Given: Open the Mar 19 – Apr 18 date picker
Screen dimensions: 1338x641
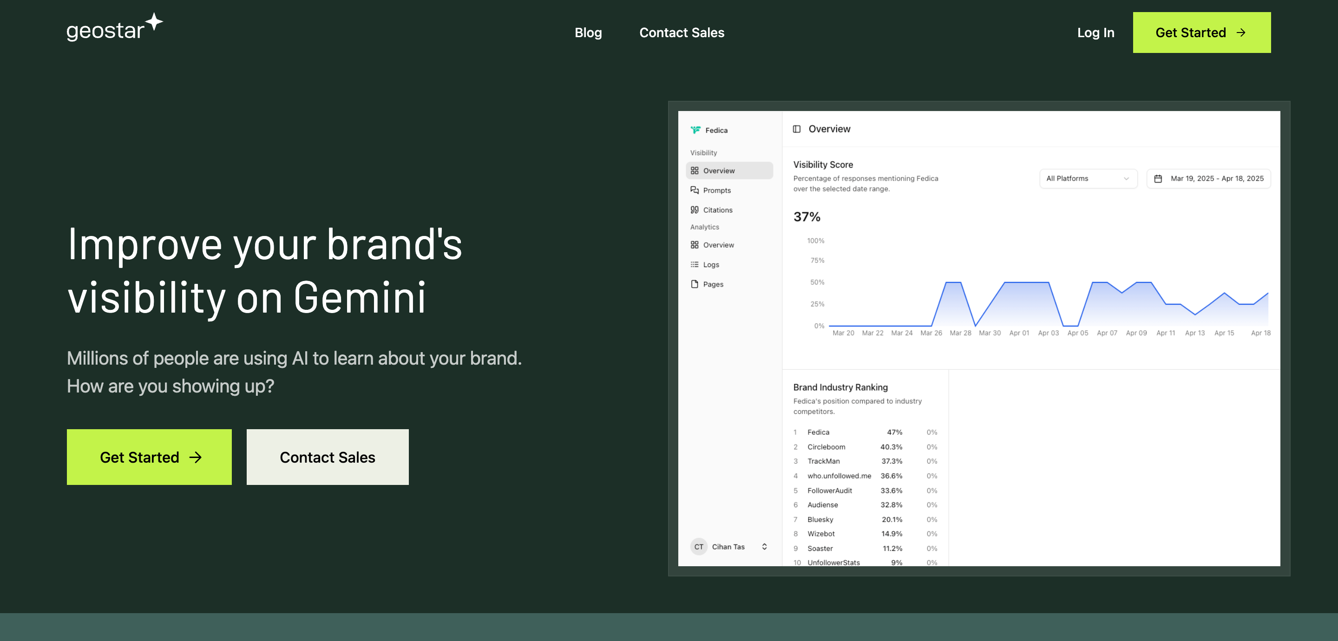Looking at the screenshot, I should (1208, 178).
